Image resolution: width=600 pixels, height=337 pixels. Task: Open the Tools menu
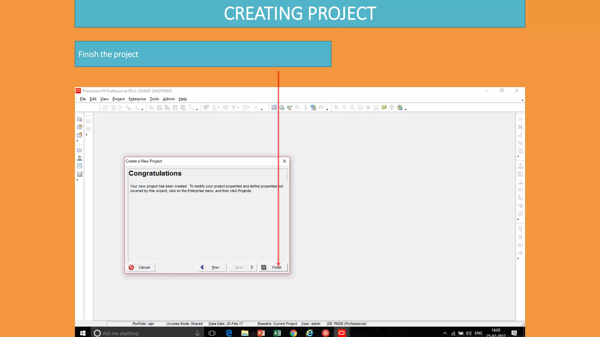154,99
